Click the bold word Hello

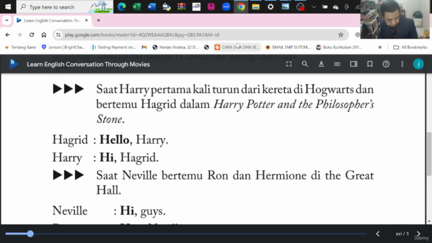click(x=114, y=140)
